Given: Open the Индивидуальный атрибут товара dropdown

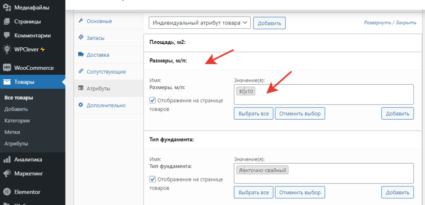Looking at the screenshot, I should pyautogui.click(x=200, y=23).
